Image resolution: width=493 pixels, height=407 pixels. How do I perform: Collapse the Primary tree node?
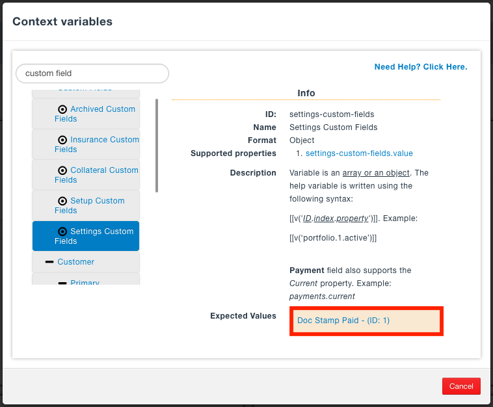click(62, 283)
